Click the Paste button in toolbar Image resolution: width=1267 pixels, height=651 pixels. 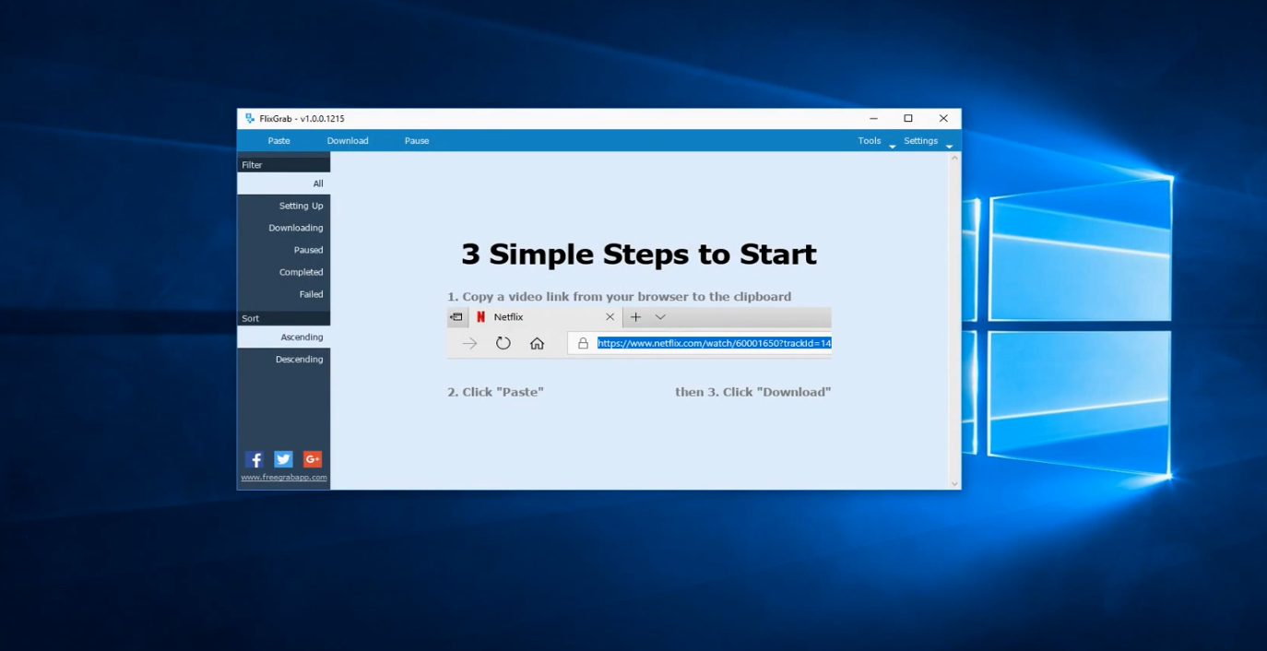tap(278, 141)
